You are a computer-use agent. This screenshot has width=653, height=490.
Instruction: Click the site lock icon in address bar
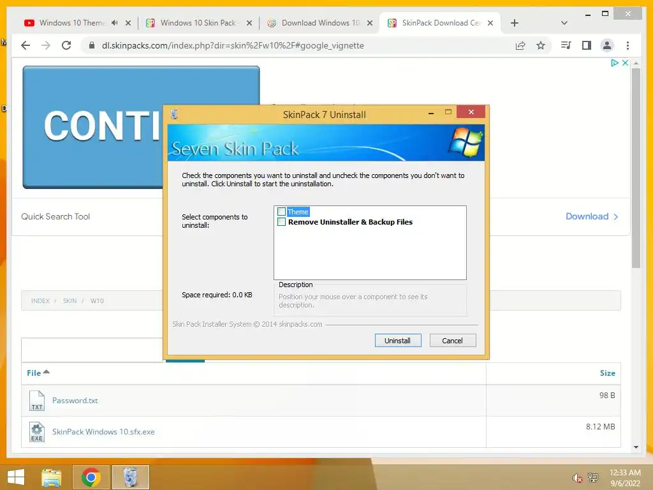point(92,45)
